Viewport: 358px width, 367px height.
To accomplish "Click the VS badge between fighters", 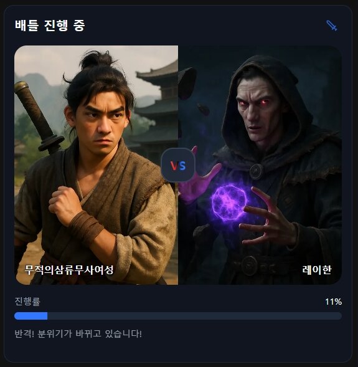I will click(178, 165).
